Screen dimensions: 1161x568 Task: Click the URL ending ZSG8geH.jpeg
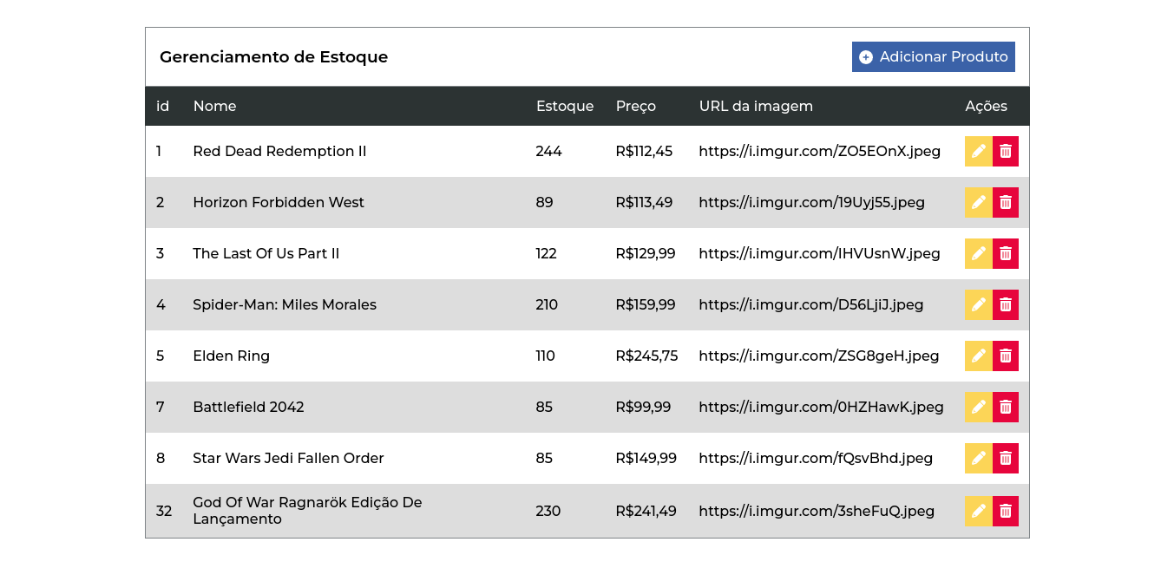pos(819,356)
